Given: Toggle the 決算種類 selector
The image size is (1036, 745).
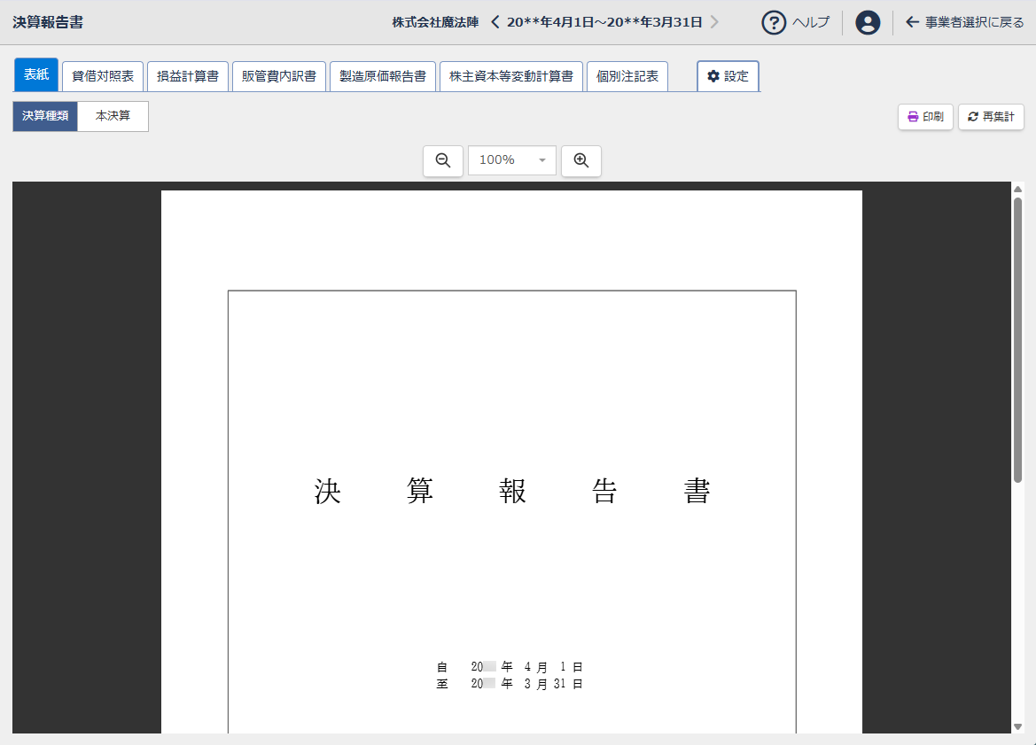Looking at the screenshot, I should 45,116.
